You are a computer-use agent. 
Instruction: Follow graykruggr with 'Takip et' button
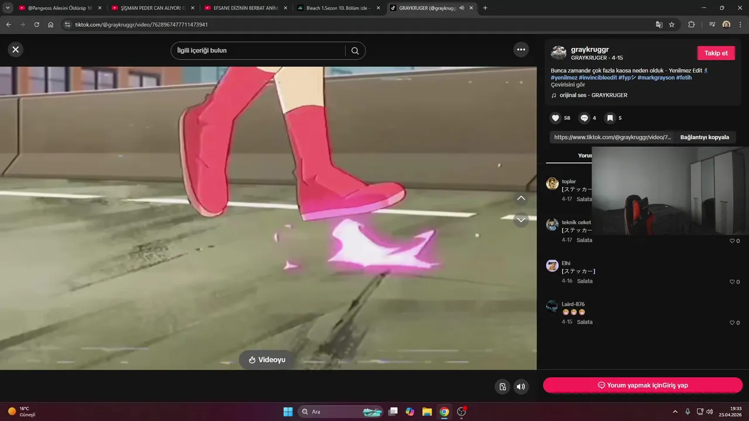[x=716, y=53]
